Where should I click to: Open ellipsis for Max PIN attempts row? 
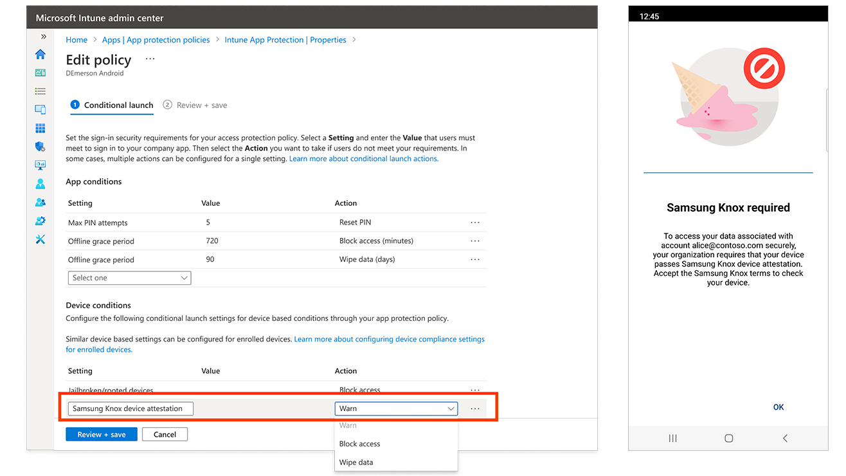point(475,223)
